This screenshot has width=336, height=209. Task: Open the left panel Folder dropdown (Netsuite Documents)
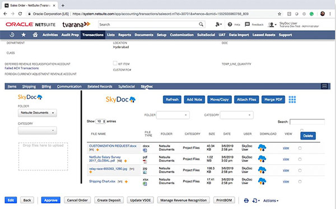[x=38, y=113]
